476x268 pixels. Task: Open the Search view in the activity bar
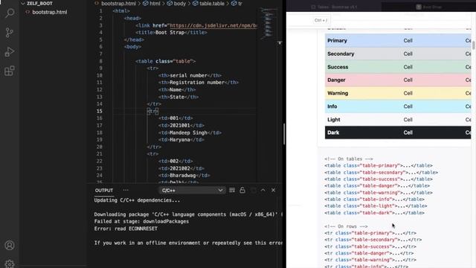pyautogui.click(x=10, y=13)
